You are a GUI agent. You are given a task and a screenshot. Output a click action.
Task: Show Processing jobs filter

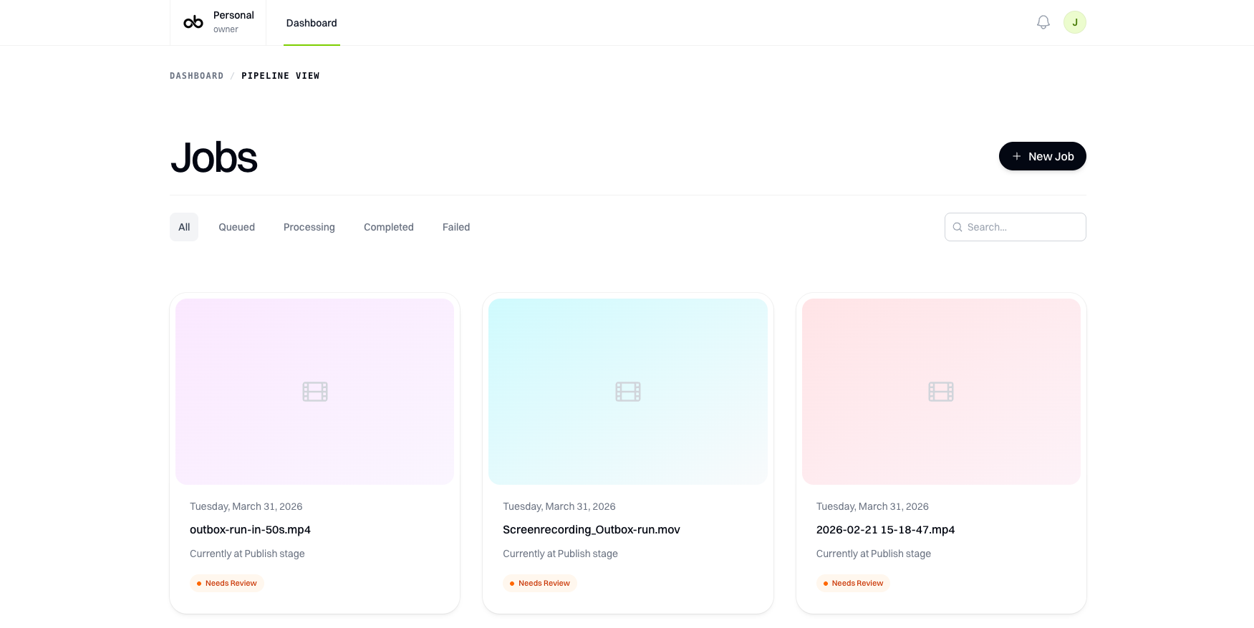pyautogui.click(x=309, y=227)
